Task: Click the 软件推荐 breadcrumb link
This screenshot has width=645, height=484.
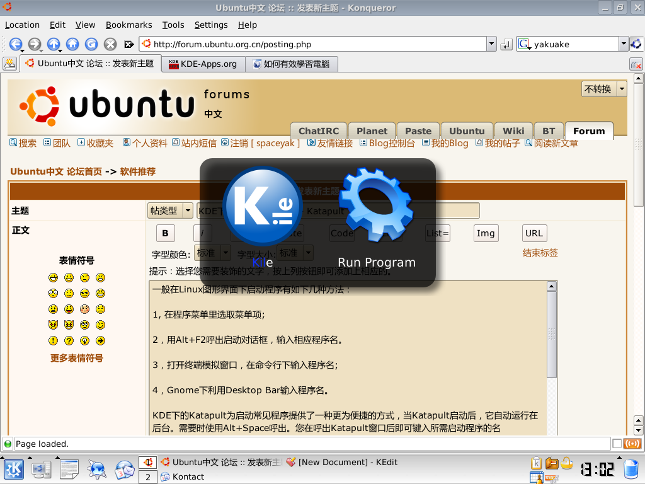Action: (x=138, y=171)
